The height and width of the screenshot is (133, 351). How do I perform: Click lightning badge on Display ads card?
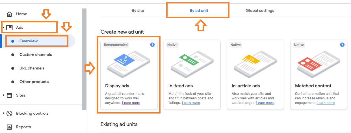(152, 45)
